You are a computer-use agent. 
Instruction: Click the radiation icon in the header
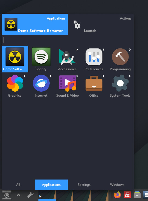pyautogui.click(x=11, y=24)
